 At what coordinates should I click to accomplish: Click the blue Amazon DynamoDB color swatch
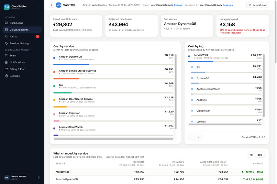click(x=54, y=58)
